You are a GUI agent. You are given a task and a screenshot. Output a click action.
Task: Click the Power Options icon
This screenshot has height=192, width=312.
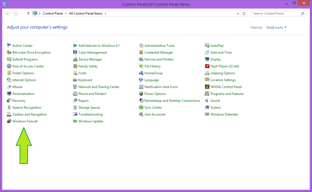[141, 94]
